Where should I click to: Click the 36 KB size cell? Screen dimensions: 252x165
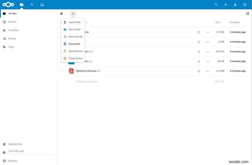pyautogui.click(x=221, y=61)
